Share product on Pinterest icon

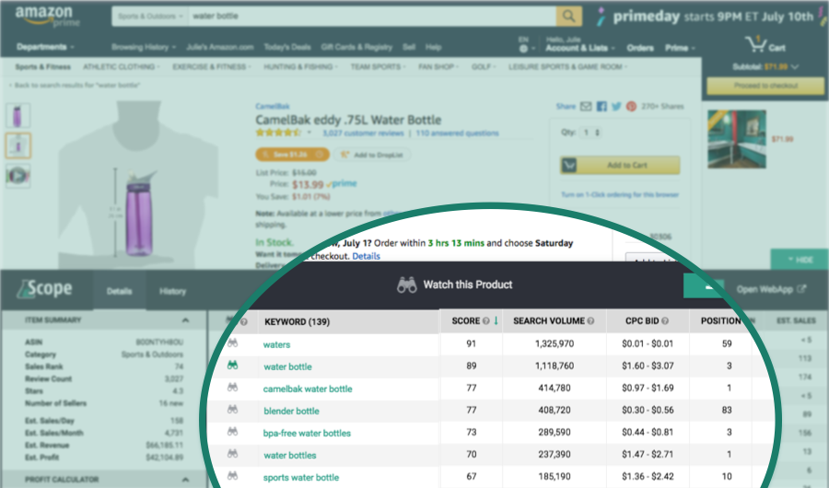(x=631, y=106)
